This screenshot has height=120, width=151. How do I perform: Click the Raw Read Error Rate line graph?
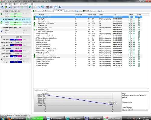(79, 100)
